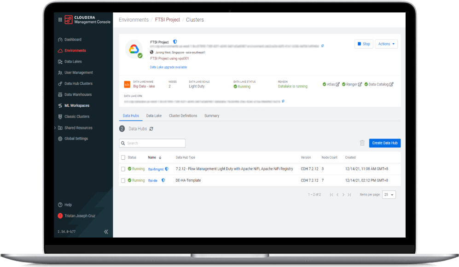Open the ftsi-de cluster link
Viewport: 459px width, 267px height.
point(153,180)
